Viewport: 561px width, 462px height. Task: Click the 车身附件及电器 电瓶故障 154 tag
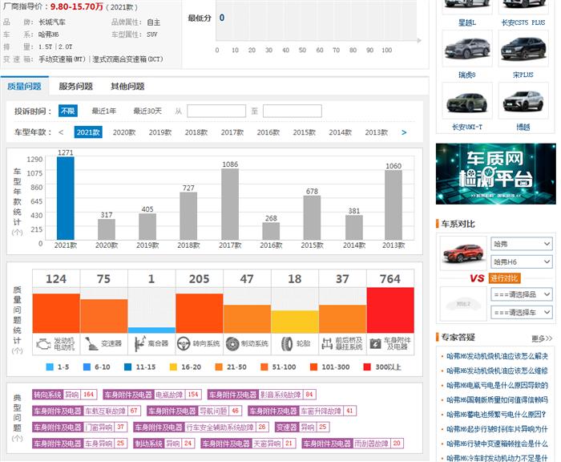pos(152,395)
